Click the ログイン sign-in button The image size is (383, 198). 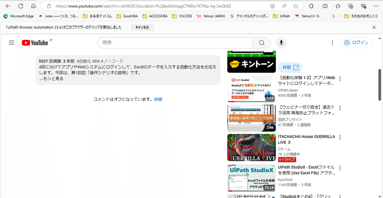point(357,43)
